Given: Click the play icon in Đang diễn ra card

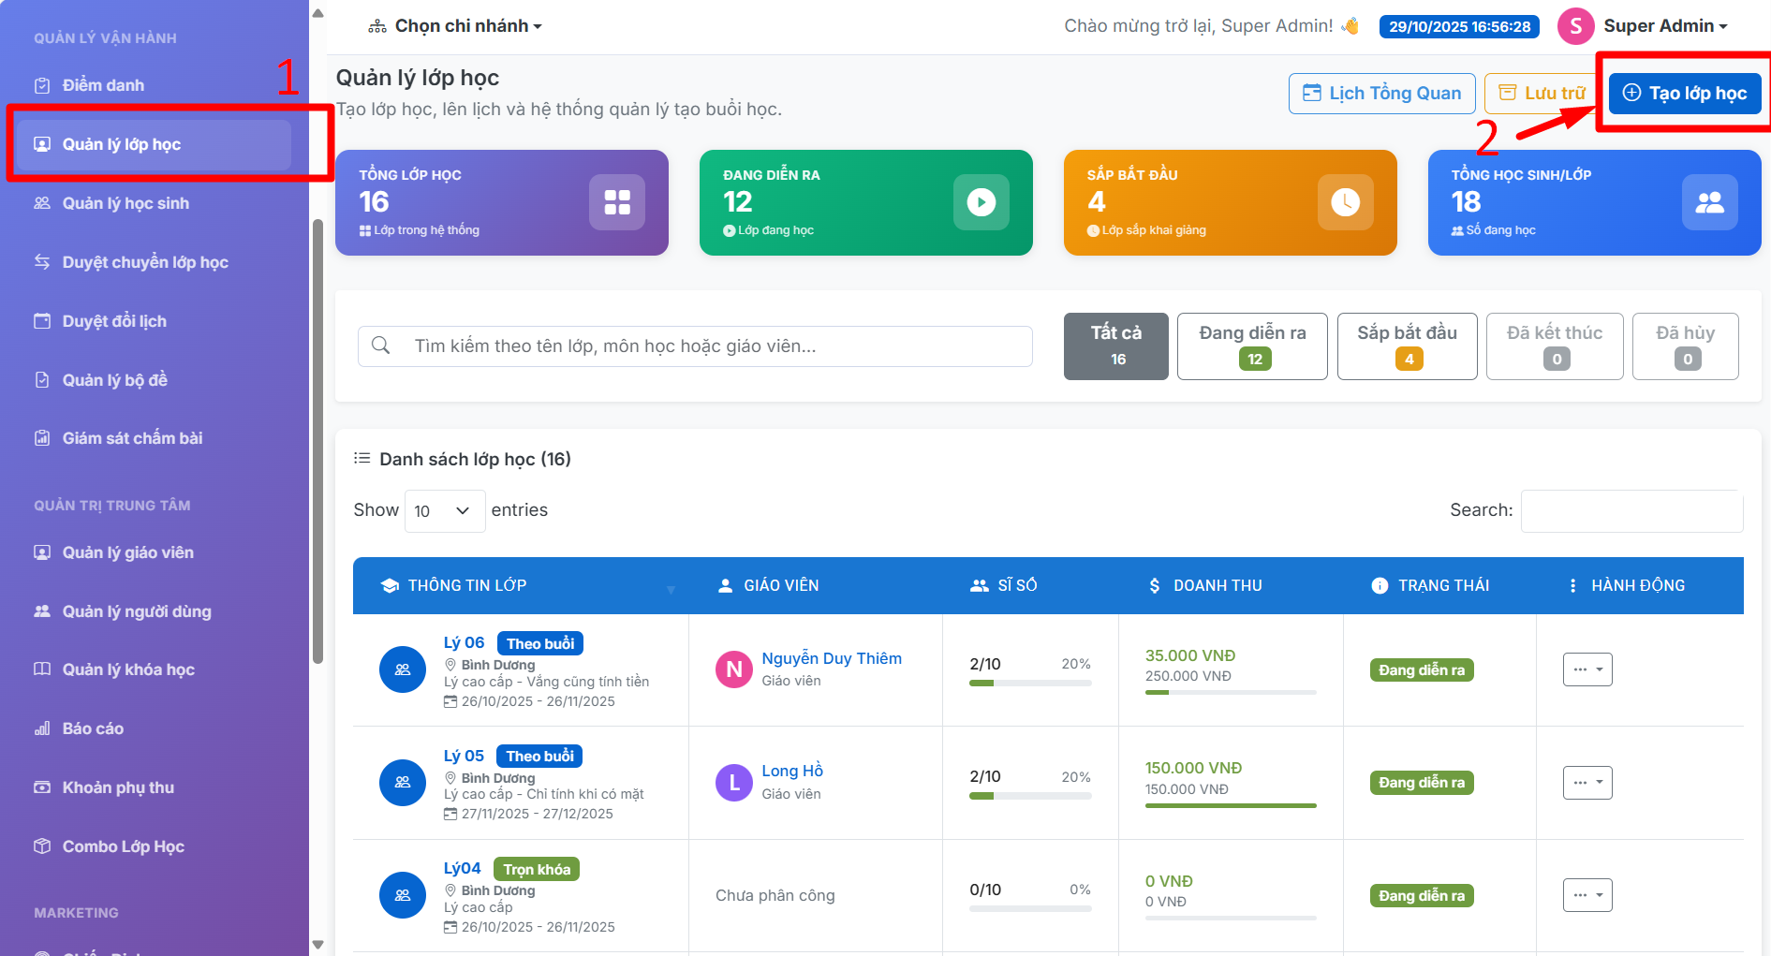Looking at the screenshot, I should (981, 202).
